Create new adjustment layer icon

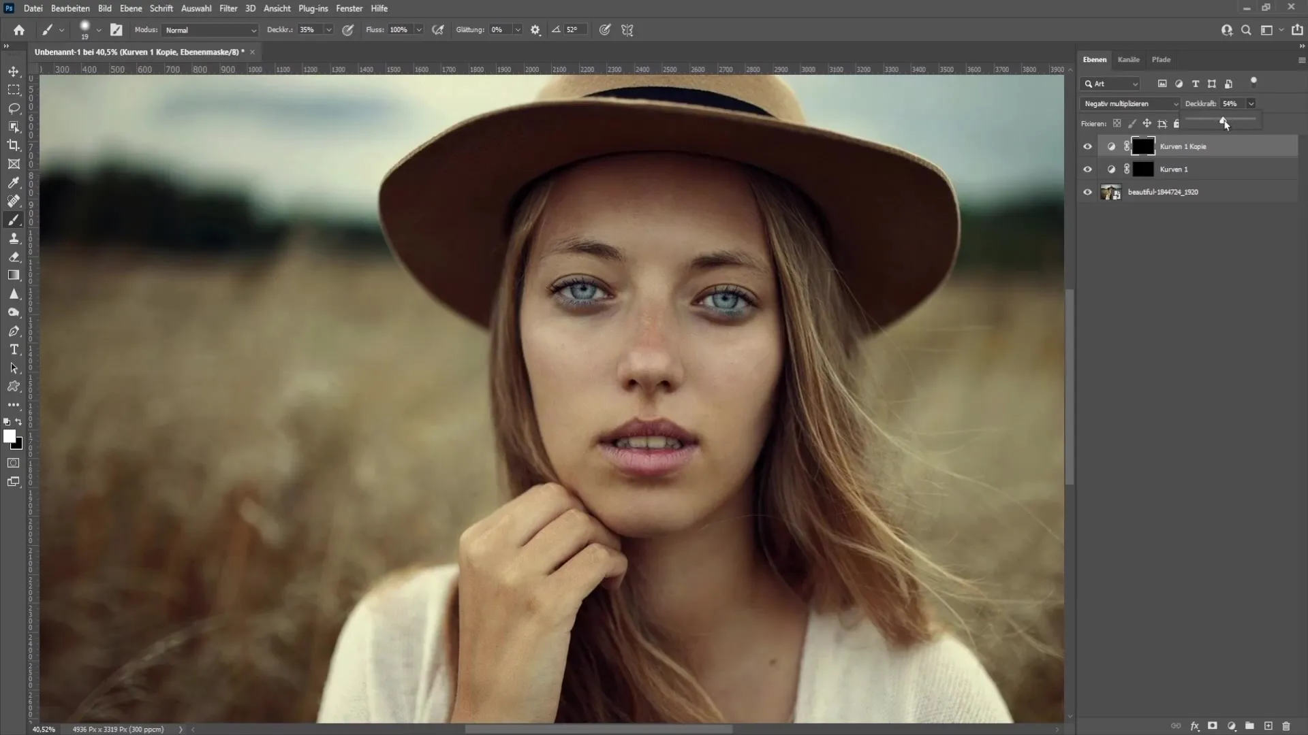[x=1231, y=726]
